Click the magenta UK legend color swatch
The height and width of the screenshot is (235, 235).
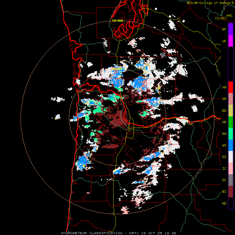pos(231,41)
